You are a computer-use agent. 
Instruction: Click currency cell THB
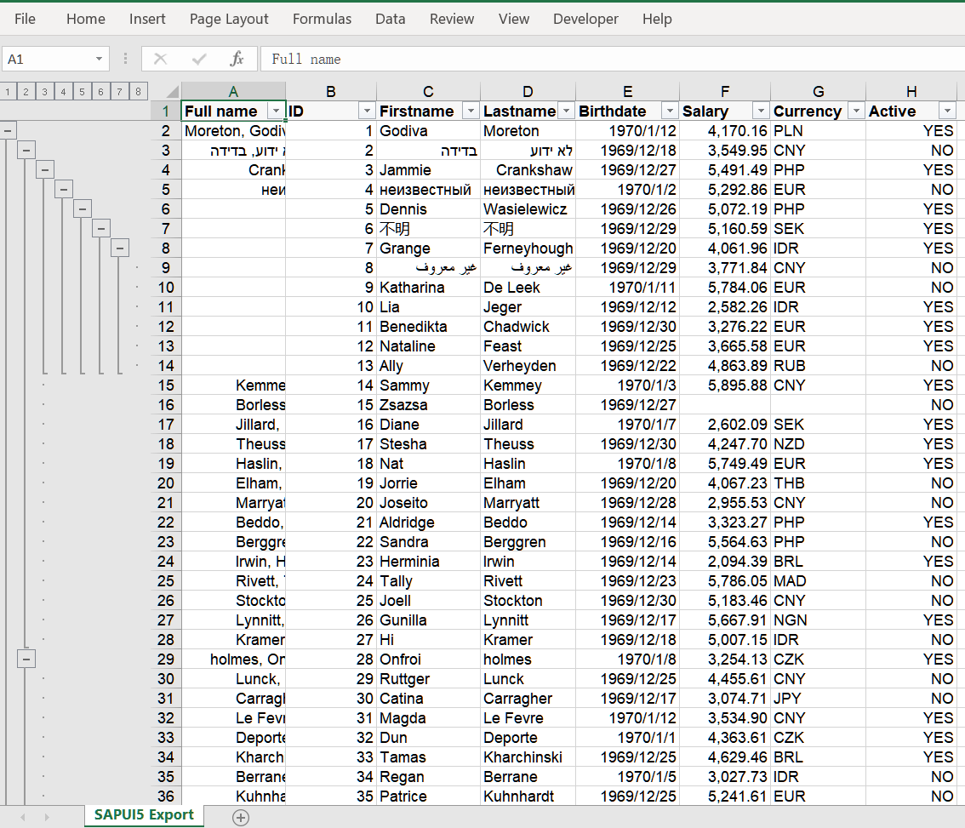point(818,483)
